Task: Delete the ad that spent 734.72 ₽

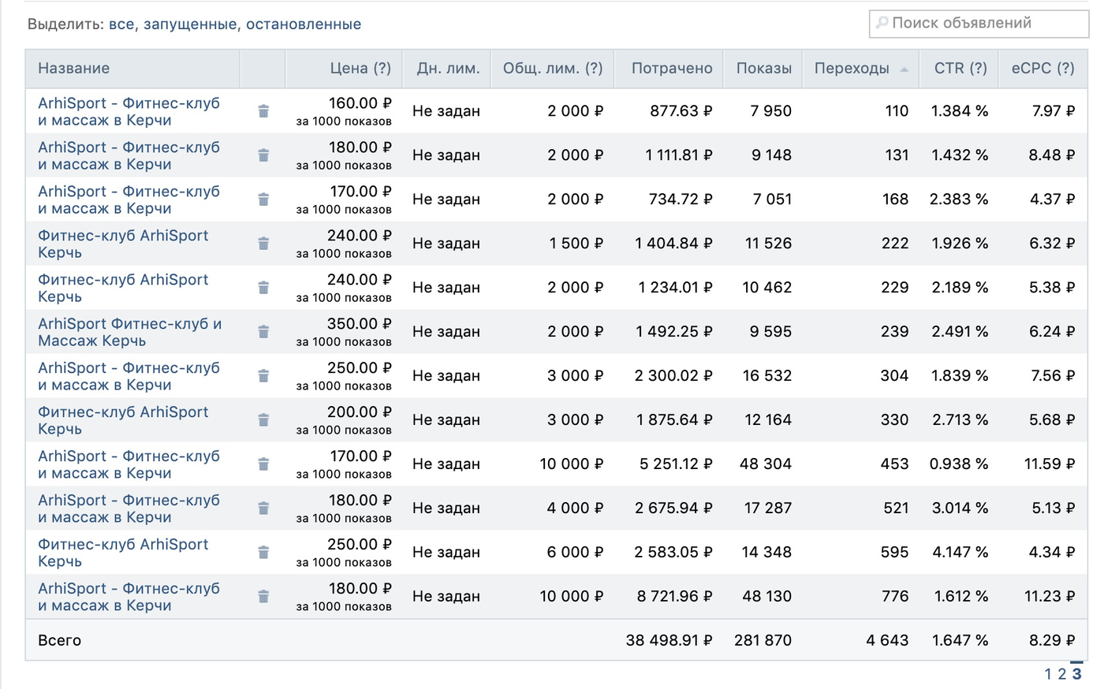Action: (263, 199)
